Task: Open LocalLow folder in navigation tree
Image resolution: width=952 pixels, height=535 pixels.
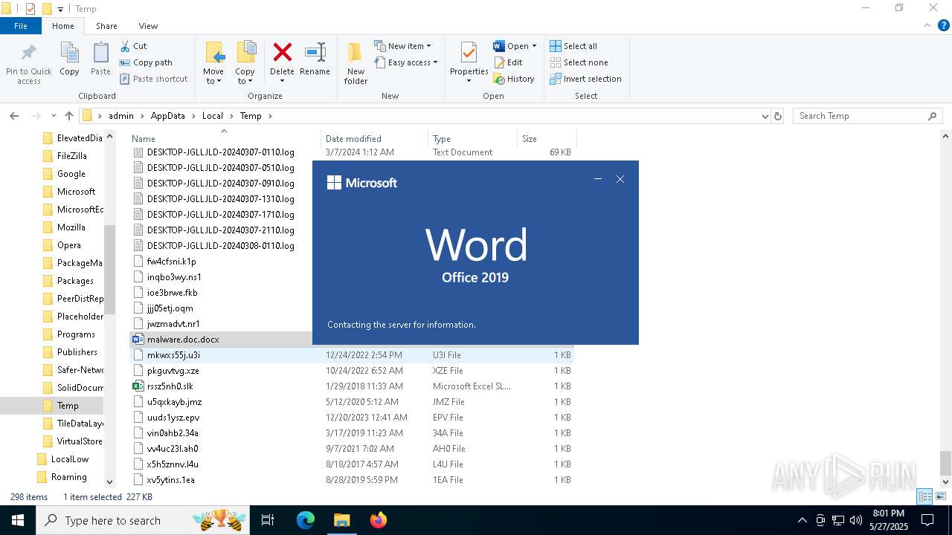Action: tap(70, 459)
